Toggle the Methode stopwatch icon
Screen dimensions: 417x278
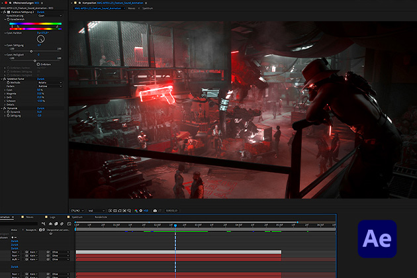pyautogui.click(x=8, y=83)
